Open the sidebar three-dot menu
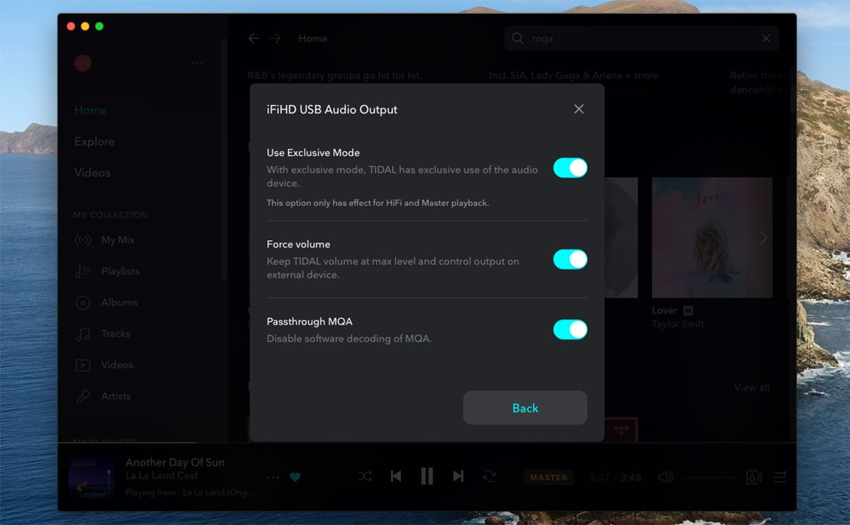Viewport: 850px width, 525px height. click(x=198, y=63)
